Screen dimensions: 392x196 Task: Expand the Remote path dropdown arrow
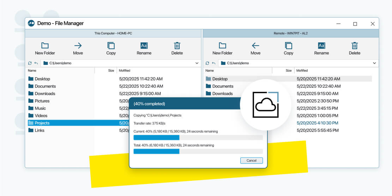[374, 63]
